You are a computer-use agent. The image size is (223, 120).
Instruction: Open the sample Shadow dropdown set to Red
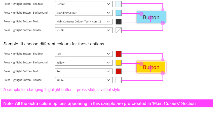click(x=84, y=54)
